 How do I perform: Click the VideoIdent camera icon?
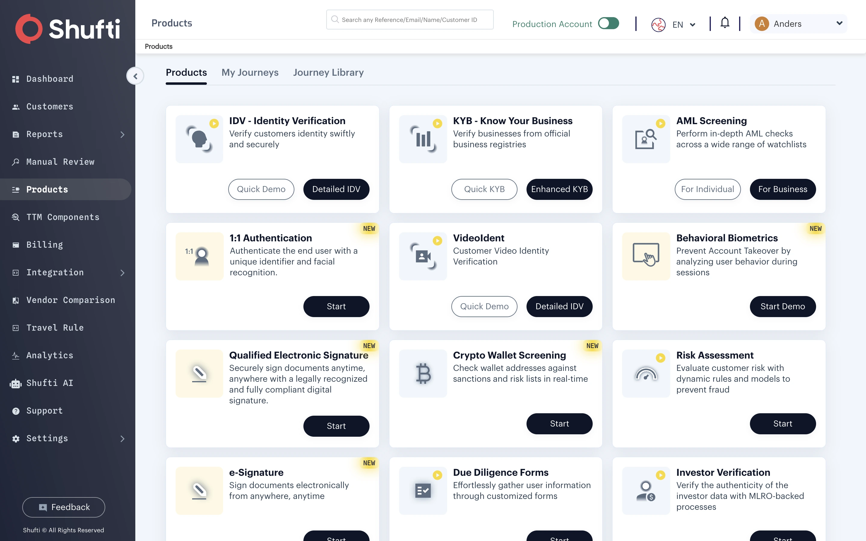(x=423, y=256)
